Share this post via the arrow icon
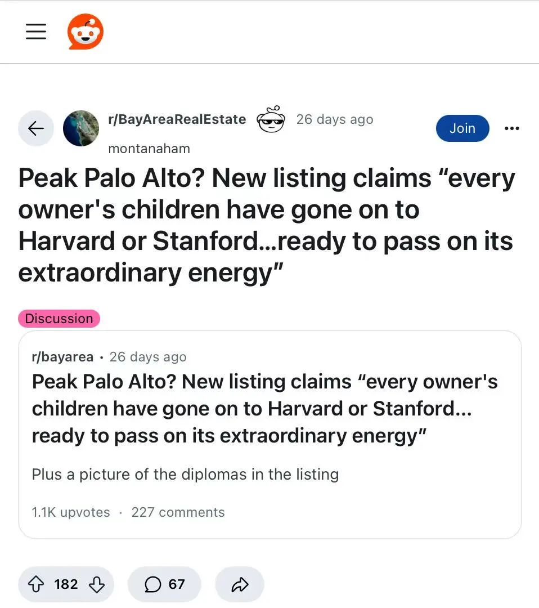Image resolution: width=539 pixels, height=608 pixels. pyautogui.click(x=240, y=584)
